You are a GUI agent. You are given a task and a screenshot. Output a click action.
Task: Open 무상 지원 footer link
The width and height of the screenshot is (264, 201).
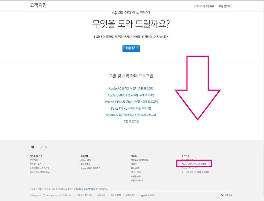point(34,160)
